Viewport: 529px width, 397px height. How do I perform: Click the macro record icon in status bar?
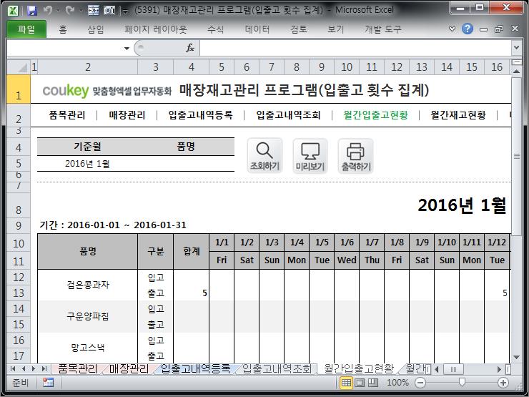coord(48,383)
